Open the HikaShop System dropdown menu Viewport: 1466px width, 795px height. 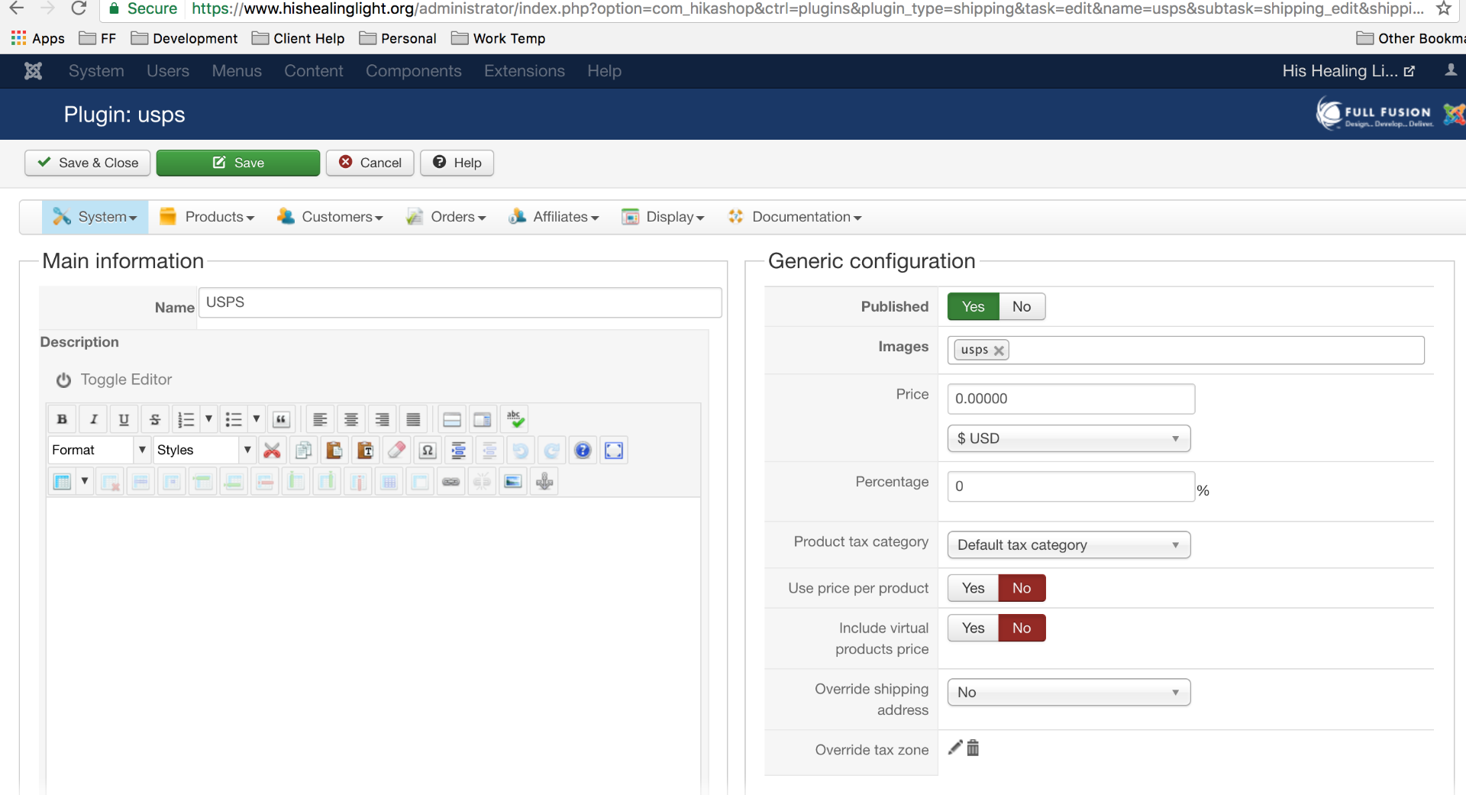click(x=95, y=218)
